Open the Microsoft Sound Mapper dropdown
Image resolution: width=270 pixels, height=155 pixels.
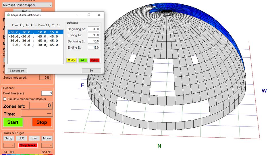[27, 5]
